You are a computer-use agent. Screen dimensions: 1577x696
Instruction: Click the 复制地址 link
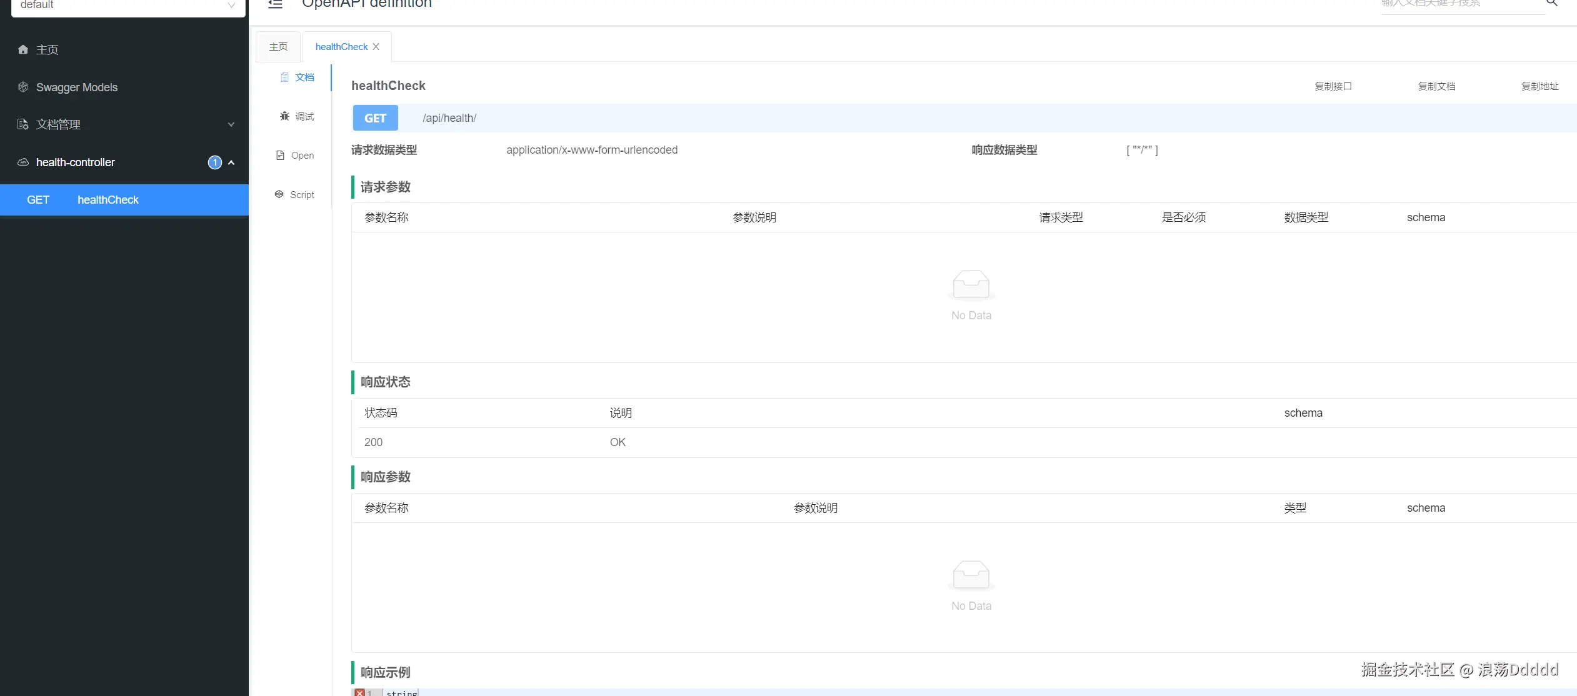point(1539,86)
